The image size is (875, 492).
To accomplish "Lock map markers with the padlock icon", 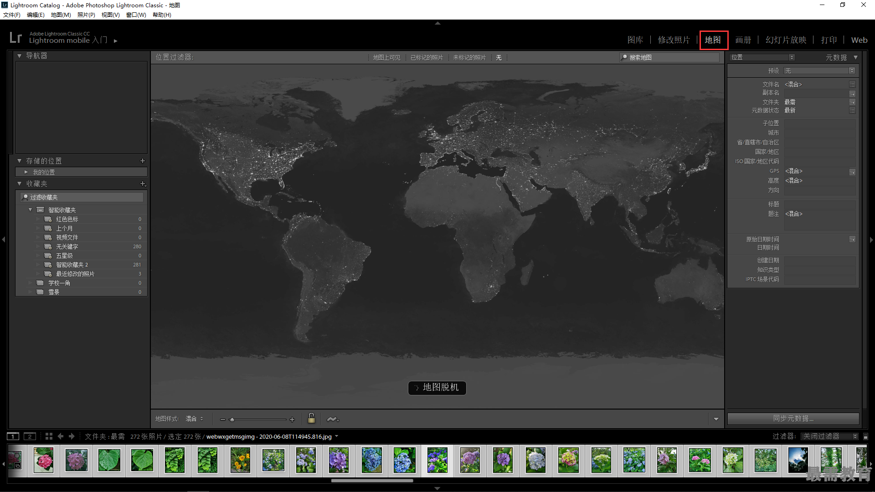I will pyautogui.click(x=311, y=418).
